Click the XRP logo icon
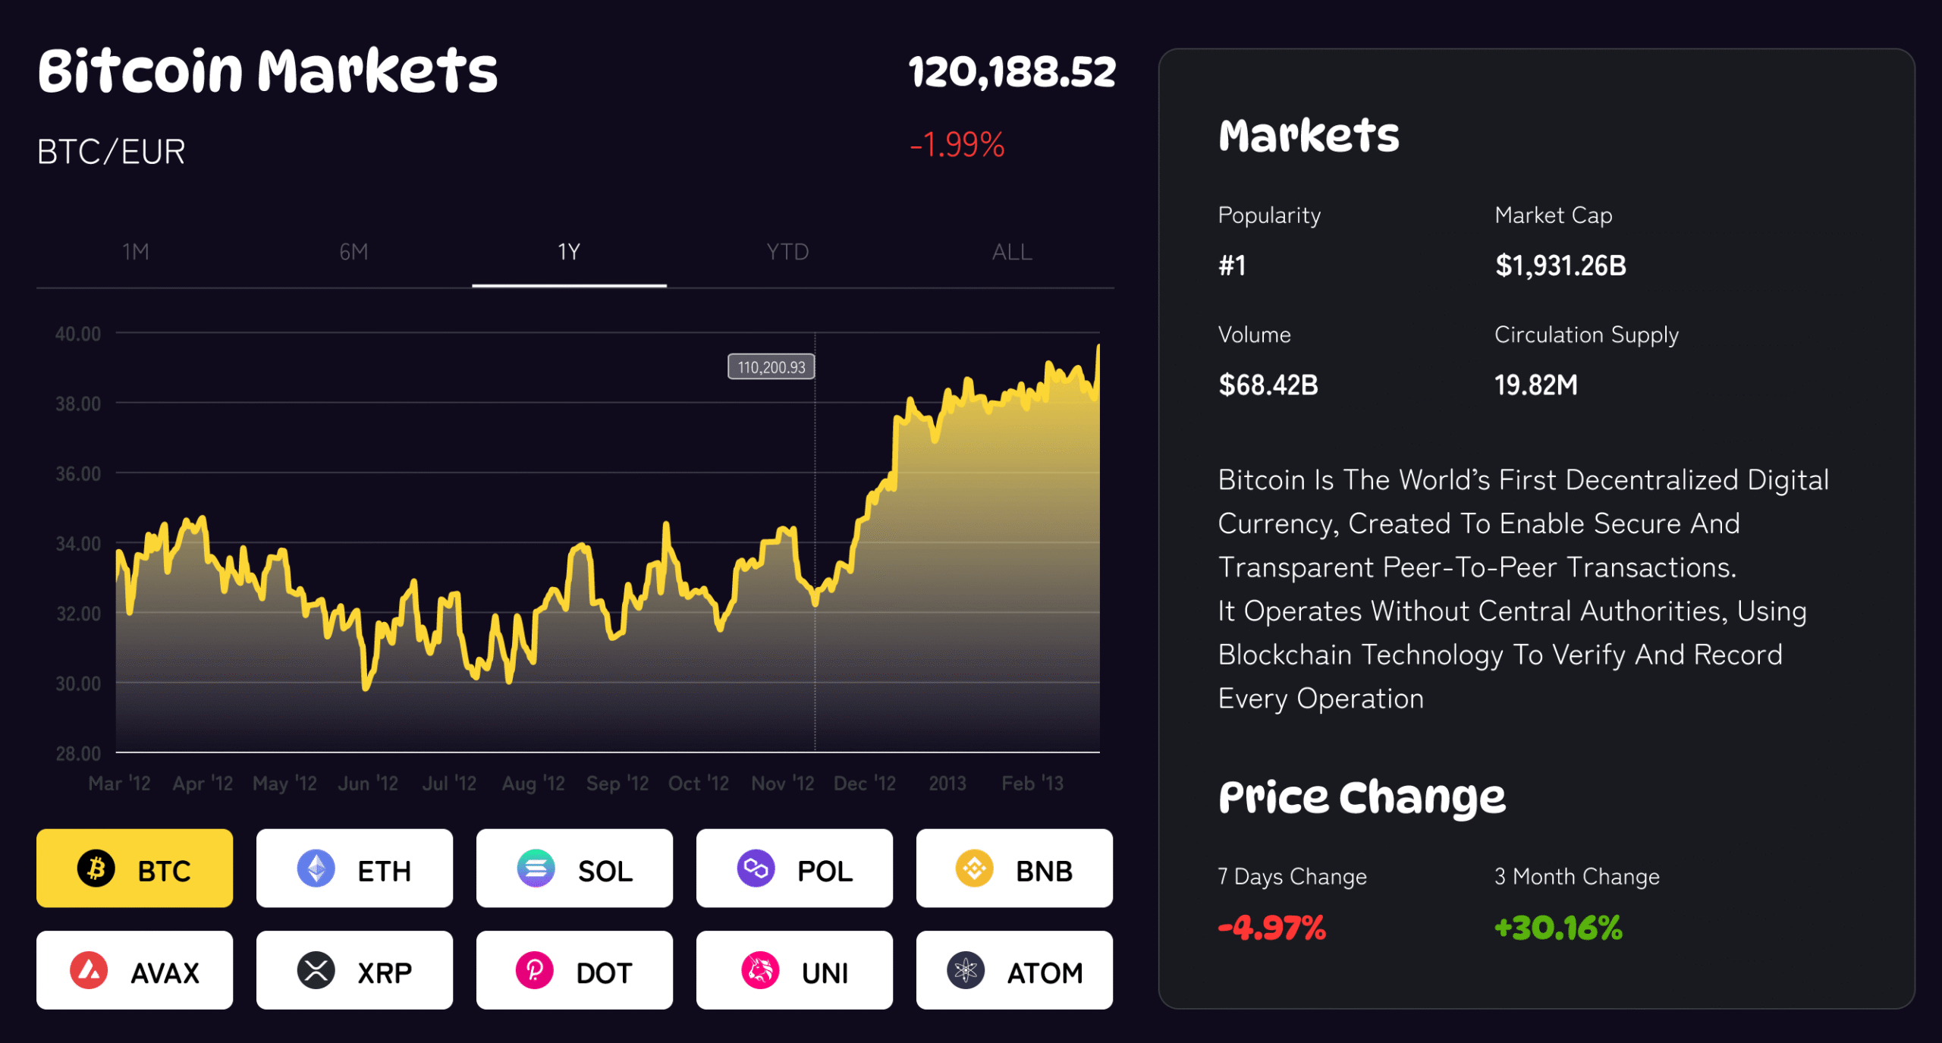The height and width of the screenshot is (1043, 1942). 316,971
